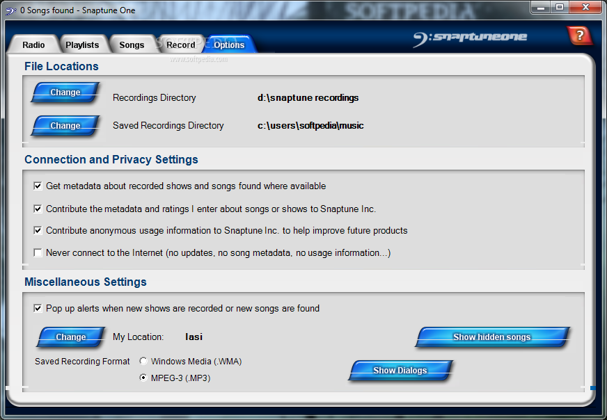Screen dimensions: 607x420
Task: Close the Snaptune One window
Action: pos(585,8)
